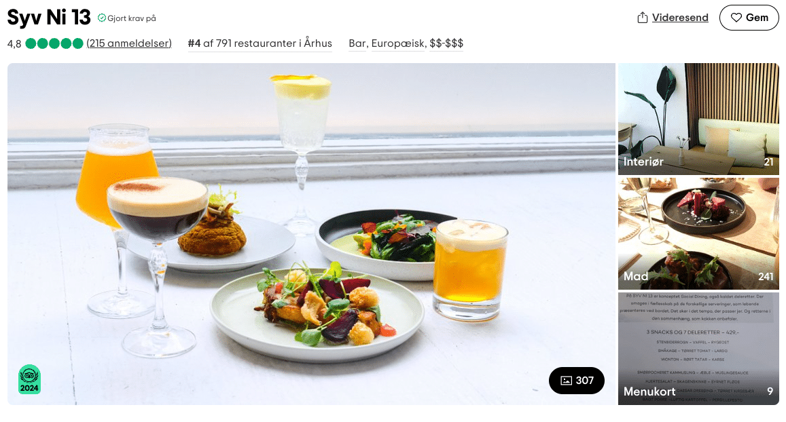Click the Gjort krav på label
Viewport: 786px width, 422px height.
click(x=131, y=18)
